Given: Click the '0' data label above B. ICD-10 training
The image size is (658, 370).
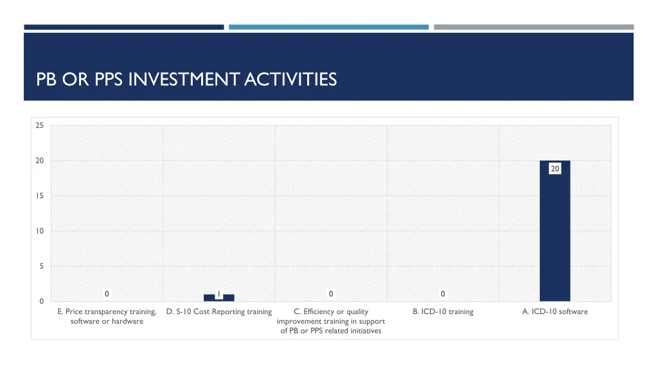Looking at the screenshot, I should point(443,294).
